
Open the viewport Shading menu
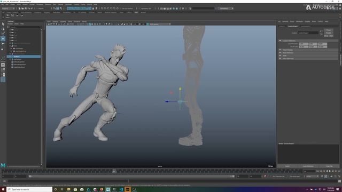[x=56, y=22]
